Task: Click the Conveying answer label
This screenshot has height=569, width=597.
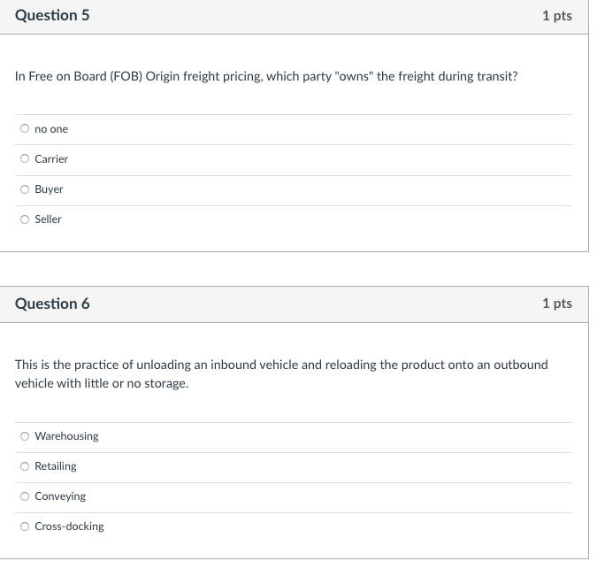Action: click(x=60, y=496)
